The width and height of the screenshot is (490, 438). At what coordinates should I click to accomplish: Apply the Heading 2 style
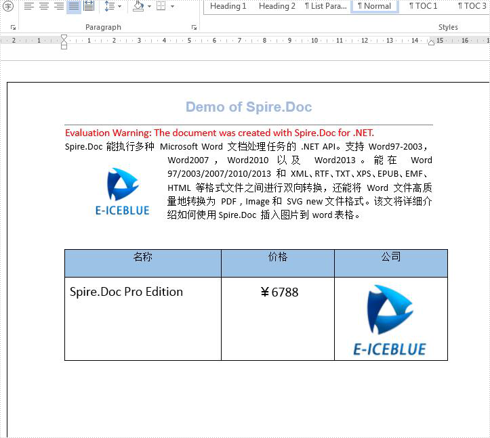[x=277, y=6]
